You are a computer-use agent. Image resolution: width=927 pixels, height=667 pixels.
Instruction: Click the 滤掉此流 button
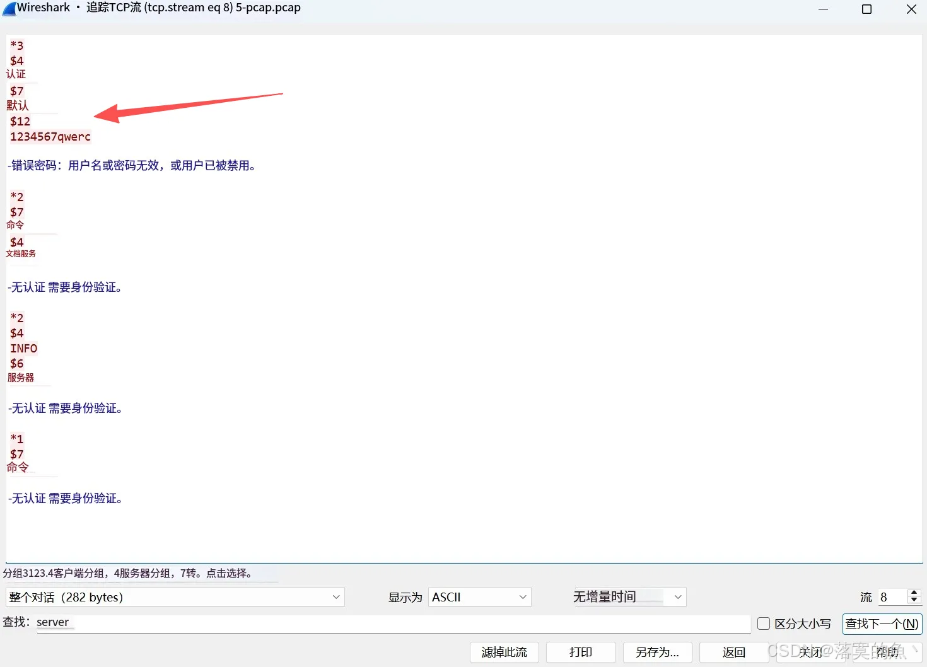coord(504,652)
